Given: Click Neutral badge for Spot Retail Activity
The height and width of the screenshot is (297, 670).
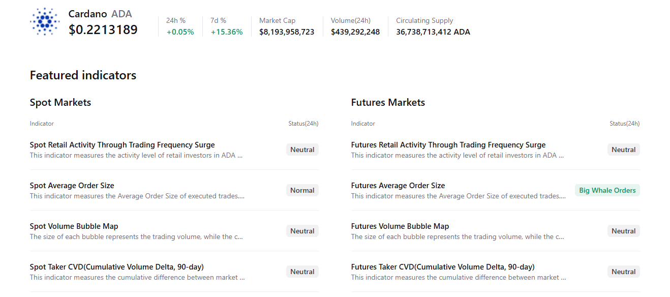Looking at the screenshot, I should coord(302,150).
